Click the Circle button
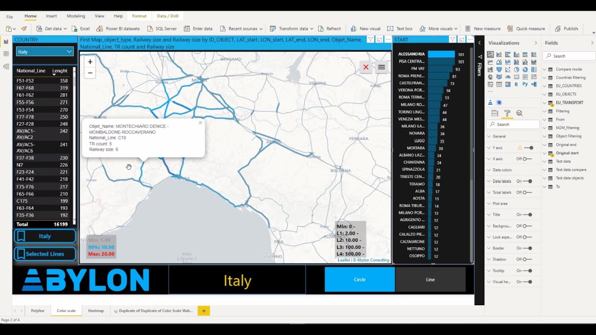 359,279
